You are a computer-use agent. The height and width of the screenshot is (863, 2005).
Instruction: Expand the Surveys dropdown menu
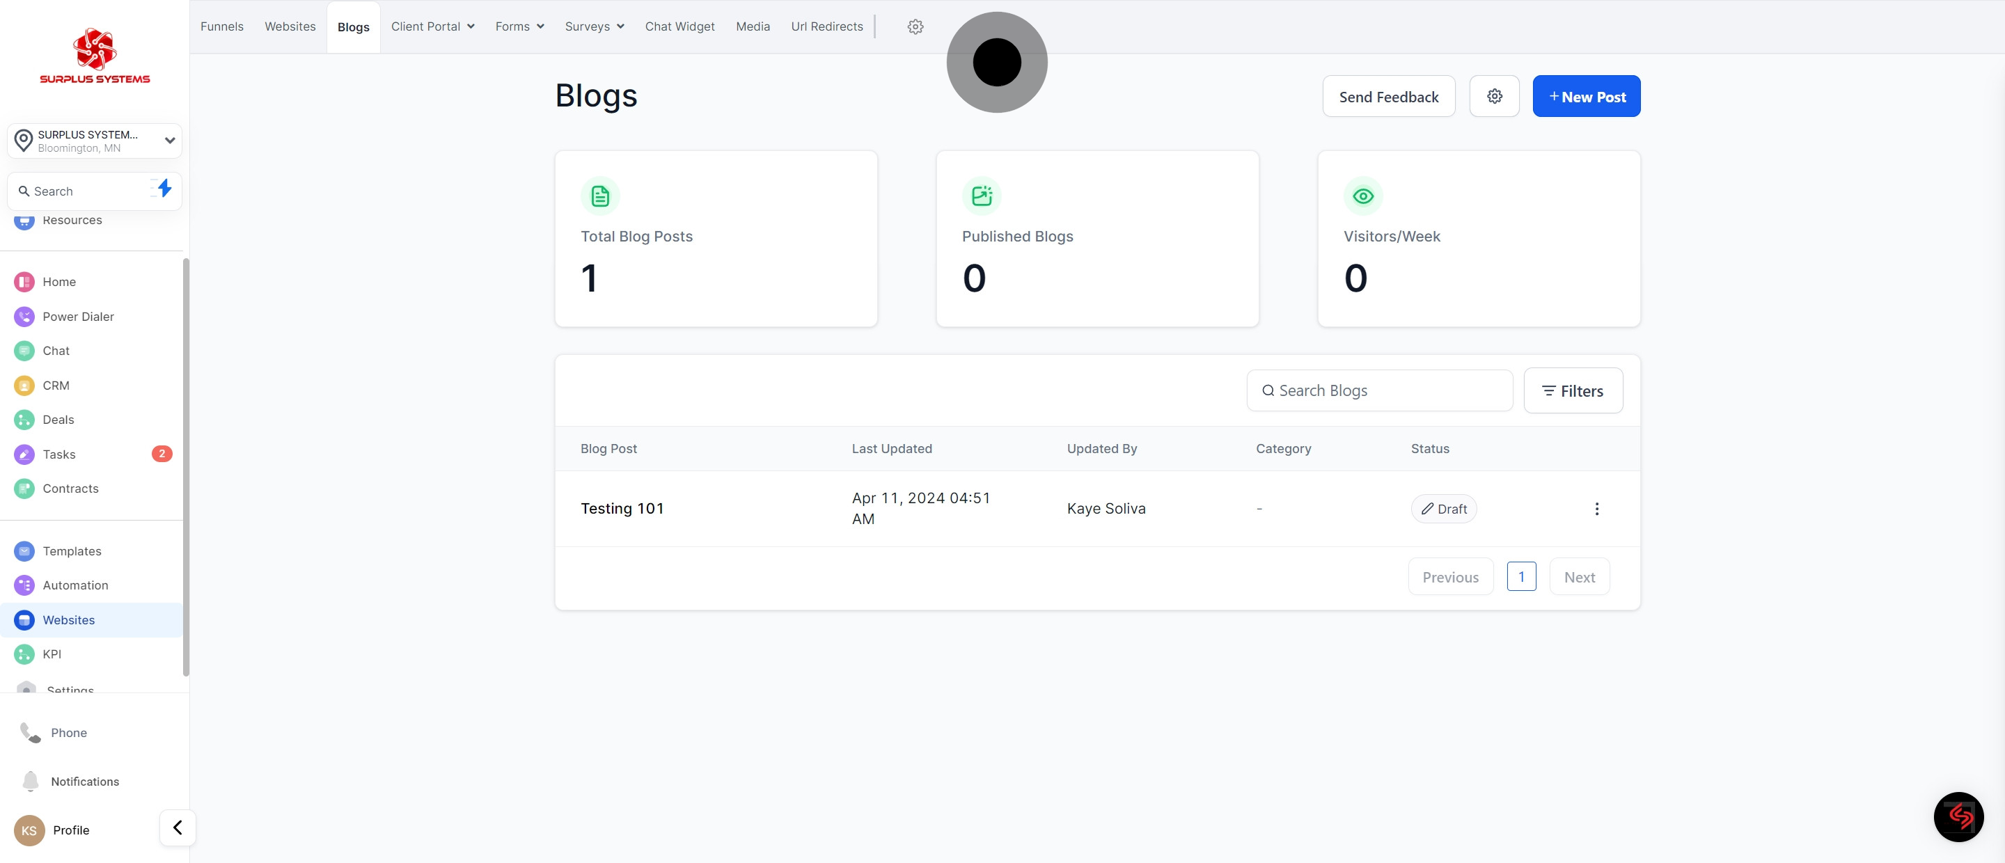pyautogui.click(x=594, y=26)
